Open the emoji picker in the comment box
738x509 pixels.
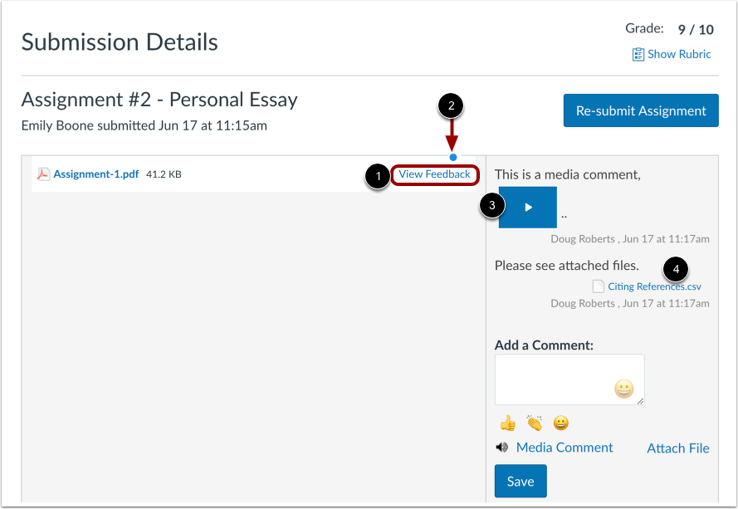623,389
